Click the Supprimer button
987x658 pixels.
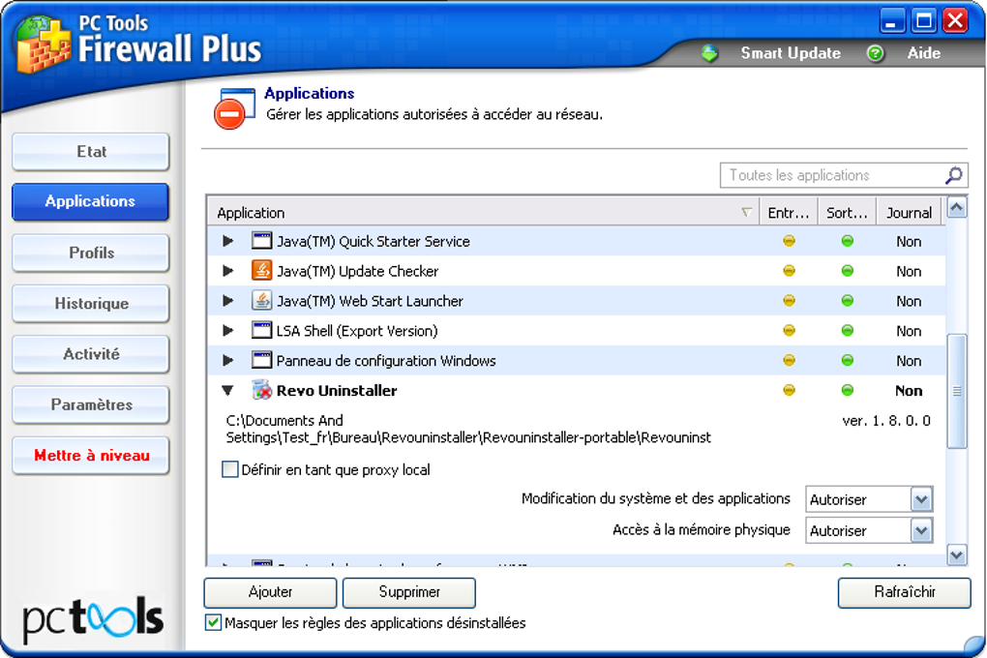tap(409, 592)
